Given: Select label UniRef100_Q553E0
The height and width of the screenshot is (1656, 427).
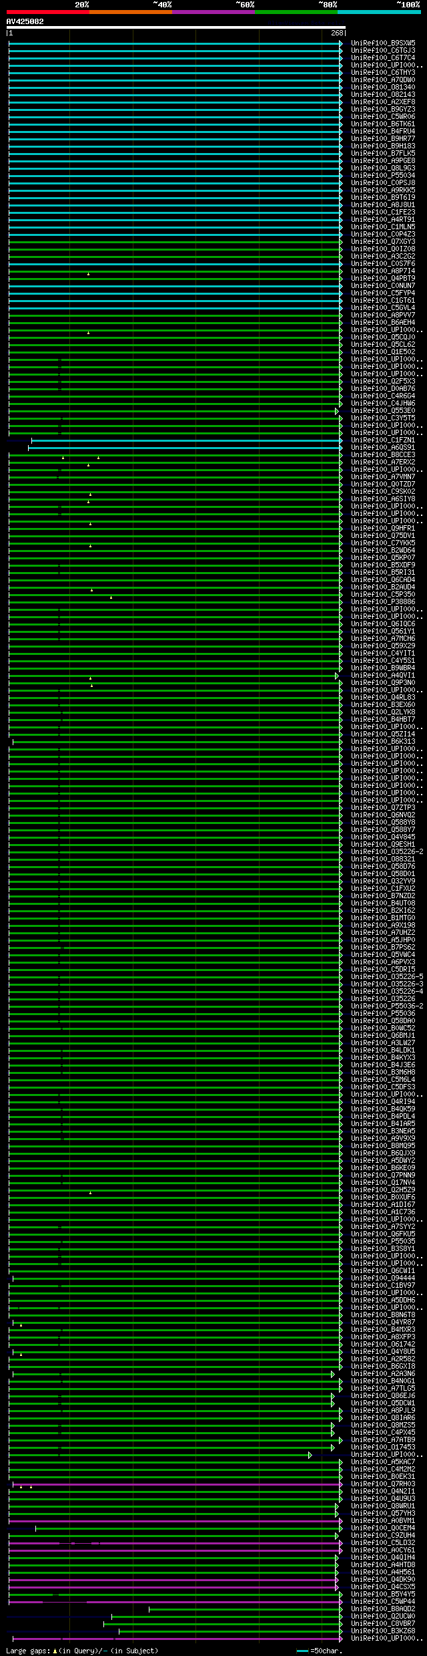Looking at the screenshot, I should [383, 411].
